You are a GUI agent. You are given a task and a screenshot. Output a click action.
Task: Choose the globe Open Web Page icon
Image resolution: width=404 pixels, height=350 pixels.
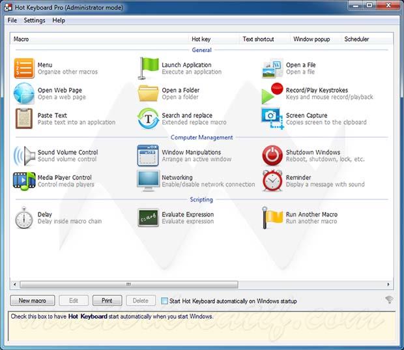pyautogui.click(x=24, y=93)
